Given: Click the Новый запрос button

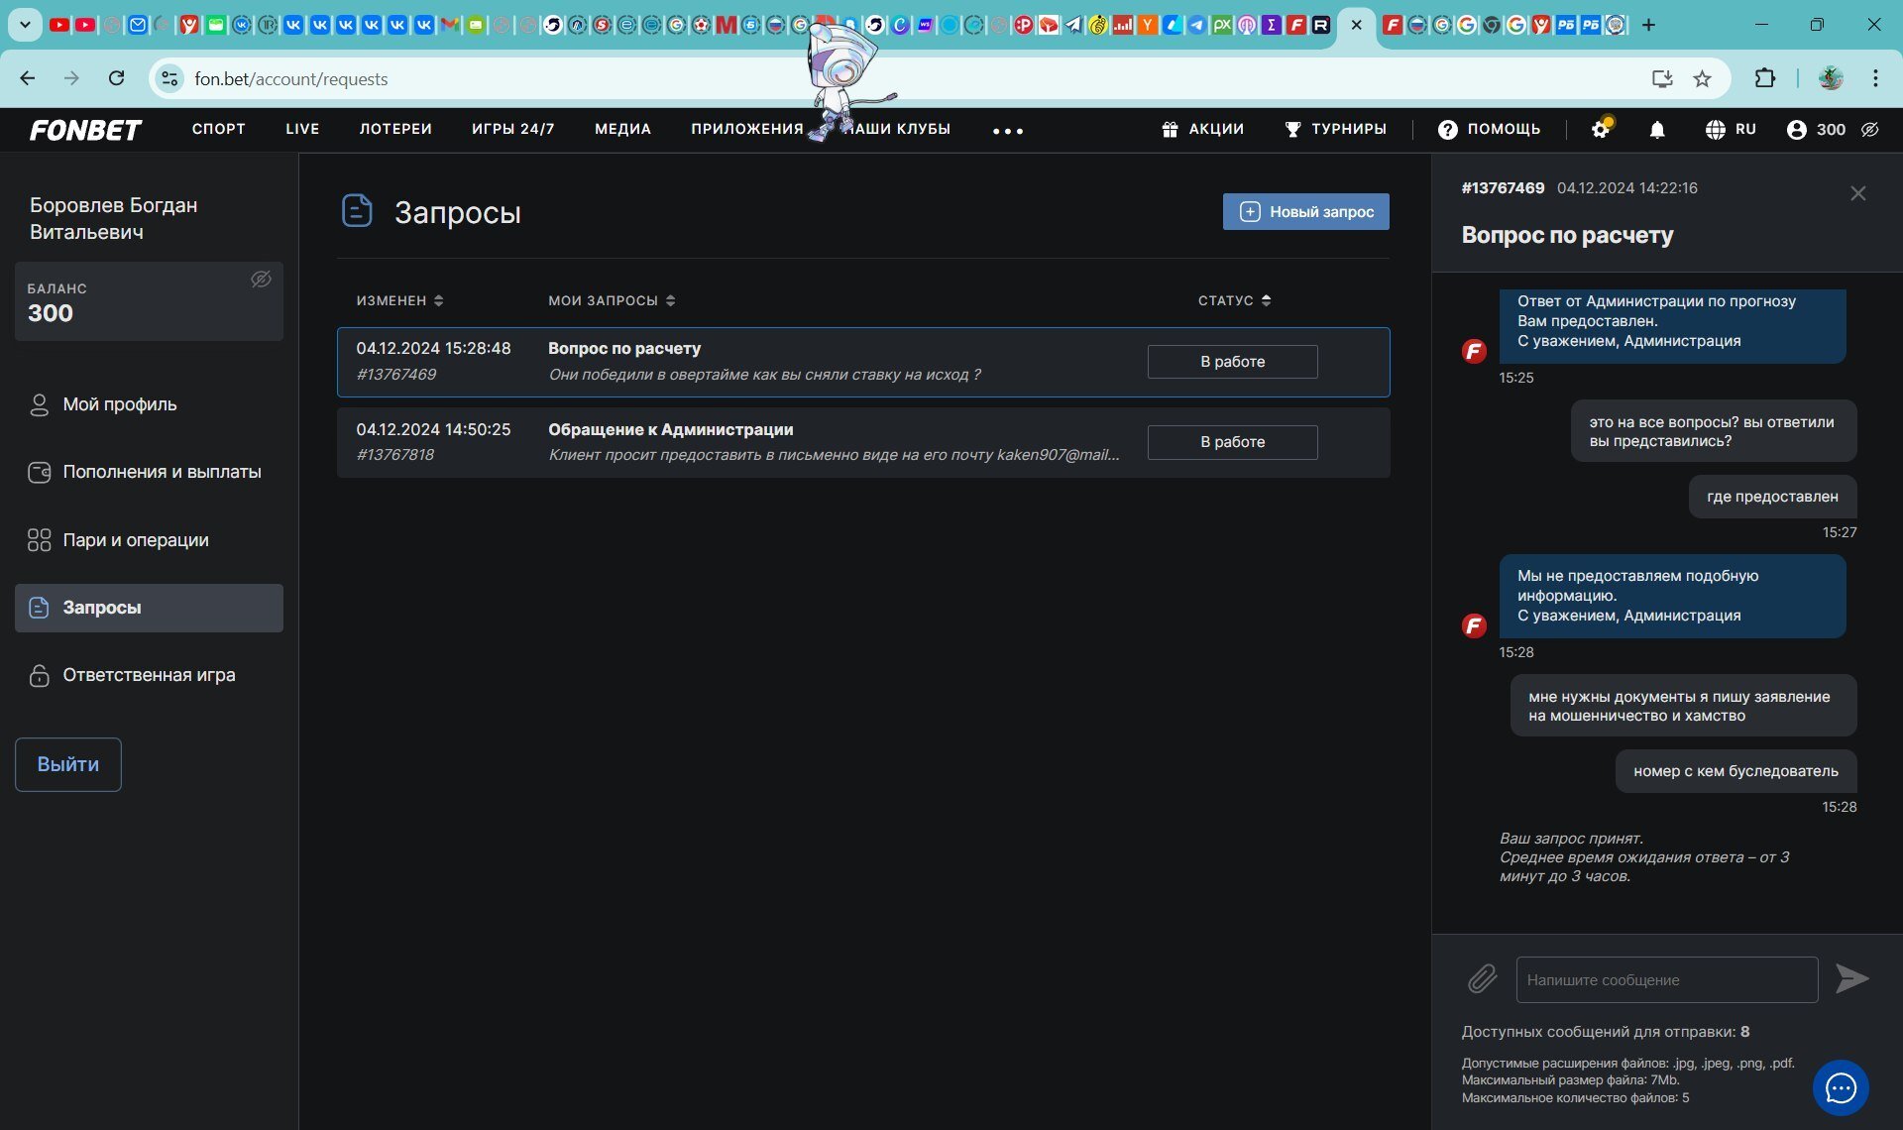Looking at the screenshot, I should click(x=1305, y=212).
